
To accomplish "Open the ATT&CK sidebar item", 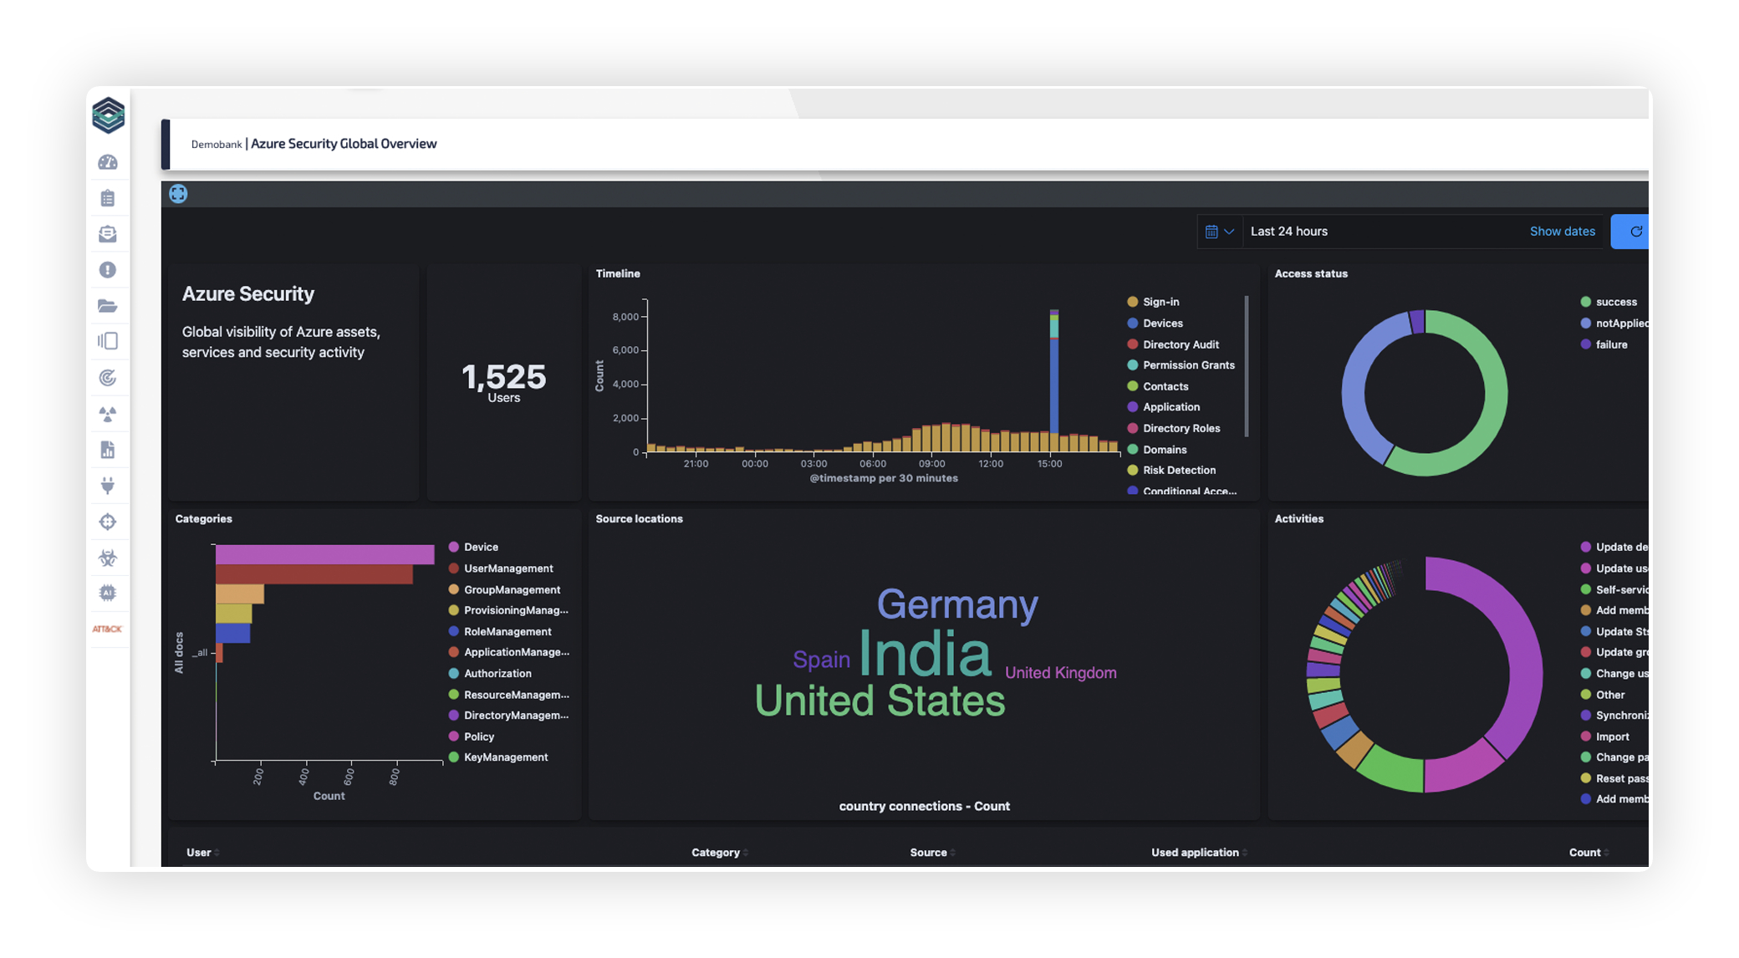I will pos(108,629).
